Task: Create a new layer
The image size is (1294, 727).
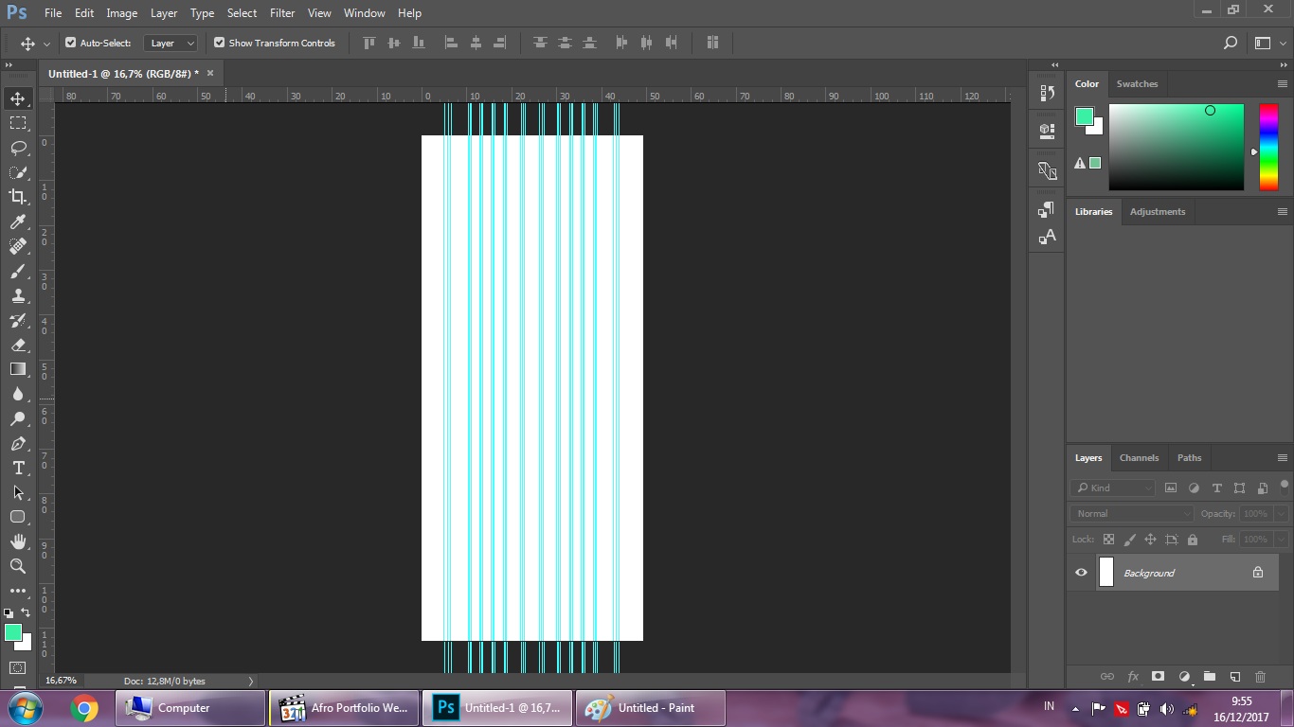Action: 1234,676
